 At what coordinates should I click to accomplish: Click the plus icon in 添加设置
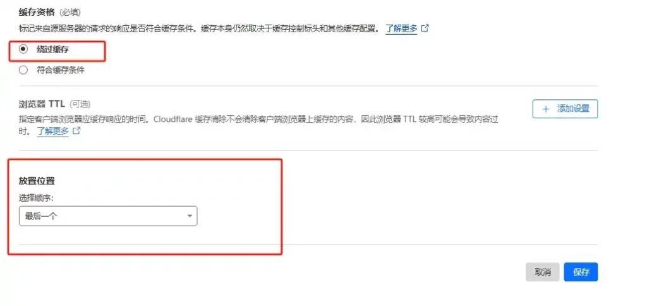(546, 109)
